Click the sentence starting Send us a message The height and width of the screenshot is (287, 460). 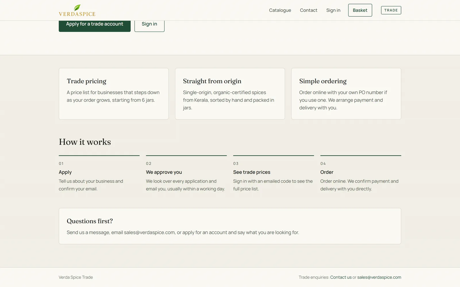pyautogui.click(x=183, y=232)
